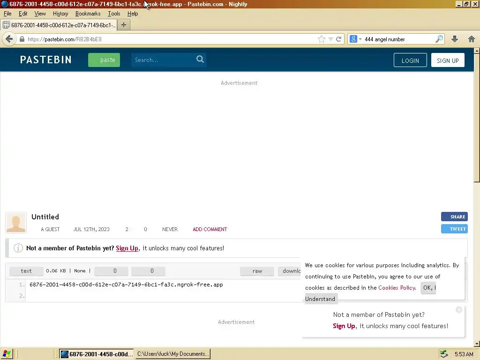Click Sign Up link in member notice bar
The width and height of the screenshot is (480, 360).
[127, 248]
